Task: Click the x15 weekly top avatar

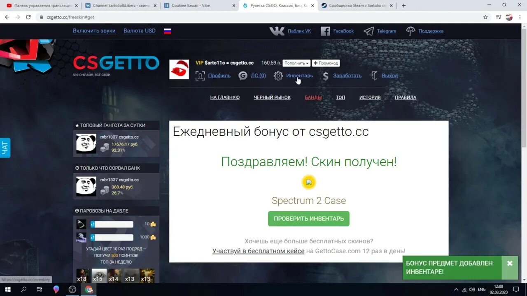Action: pyautogui.click(x=99, y=275)
